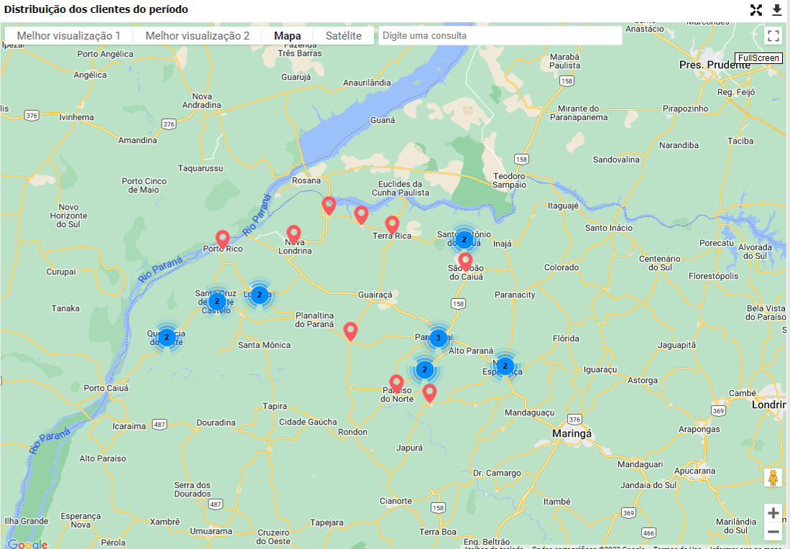Viewport: 790px width, 549px height.
Task: Open cluster of 2 at Querência do Norte
Action: [x=167, y=338]
